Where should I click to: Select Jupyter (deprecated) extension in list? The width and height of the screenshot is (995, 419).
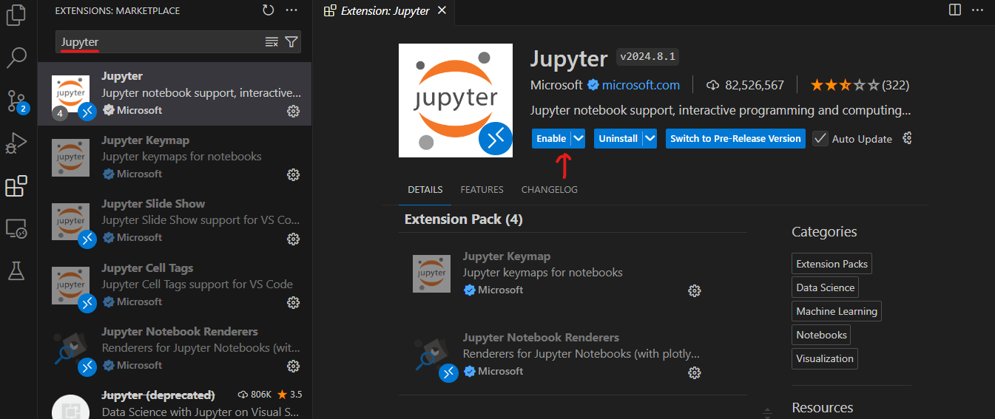coord(175,400)
